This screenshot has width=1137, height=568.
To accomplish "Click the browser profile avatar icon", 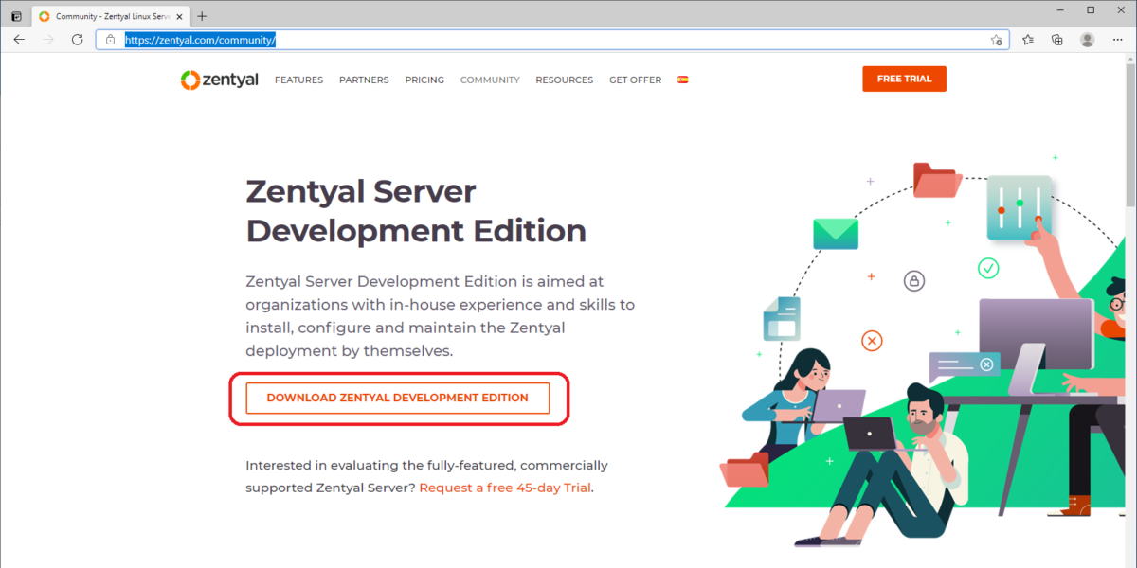I will (1086, 40).
